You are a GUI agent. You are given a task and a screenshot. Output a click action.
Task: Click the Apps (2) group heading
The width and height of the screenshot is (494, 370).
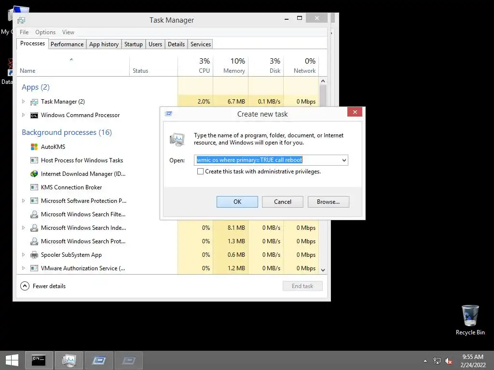[36, 87]
